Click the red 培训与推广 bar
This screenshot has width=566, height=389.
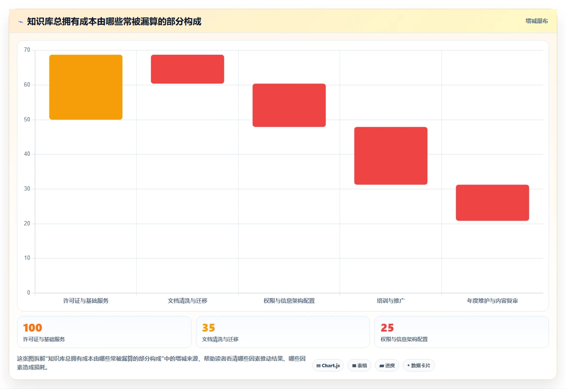(x=391, y=156)
